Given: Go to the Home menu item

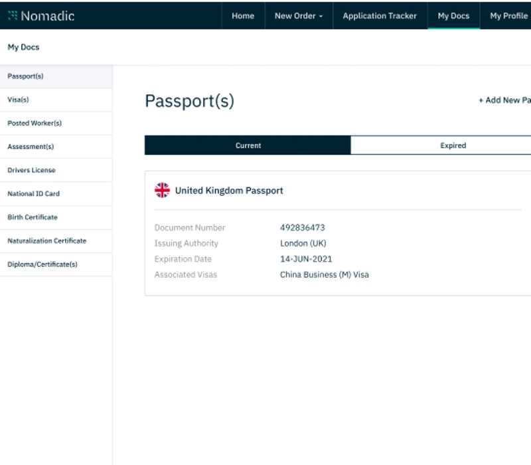Looking at the screenshot, I should point(243,16).
